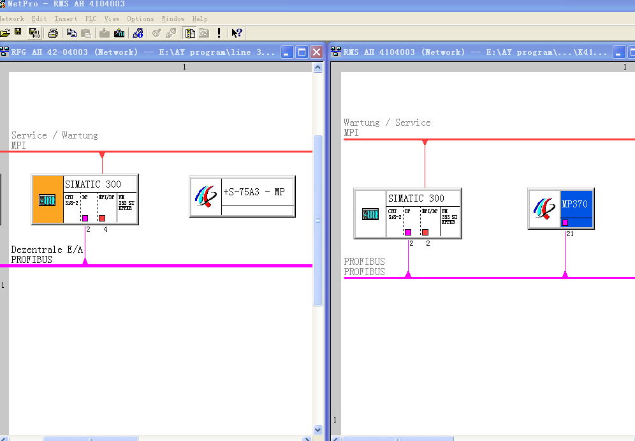Click the exclamation mark icon

coord(219,33)
